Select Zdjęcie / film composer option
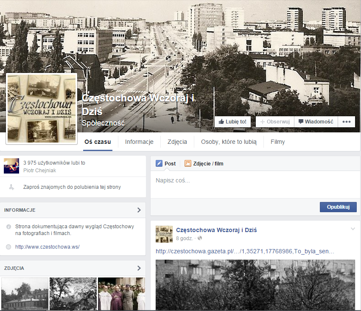Image resolution: width=361 pixels, height=311 pixels. point(204,164)
